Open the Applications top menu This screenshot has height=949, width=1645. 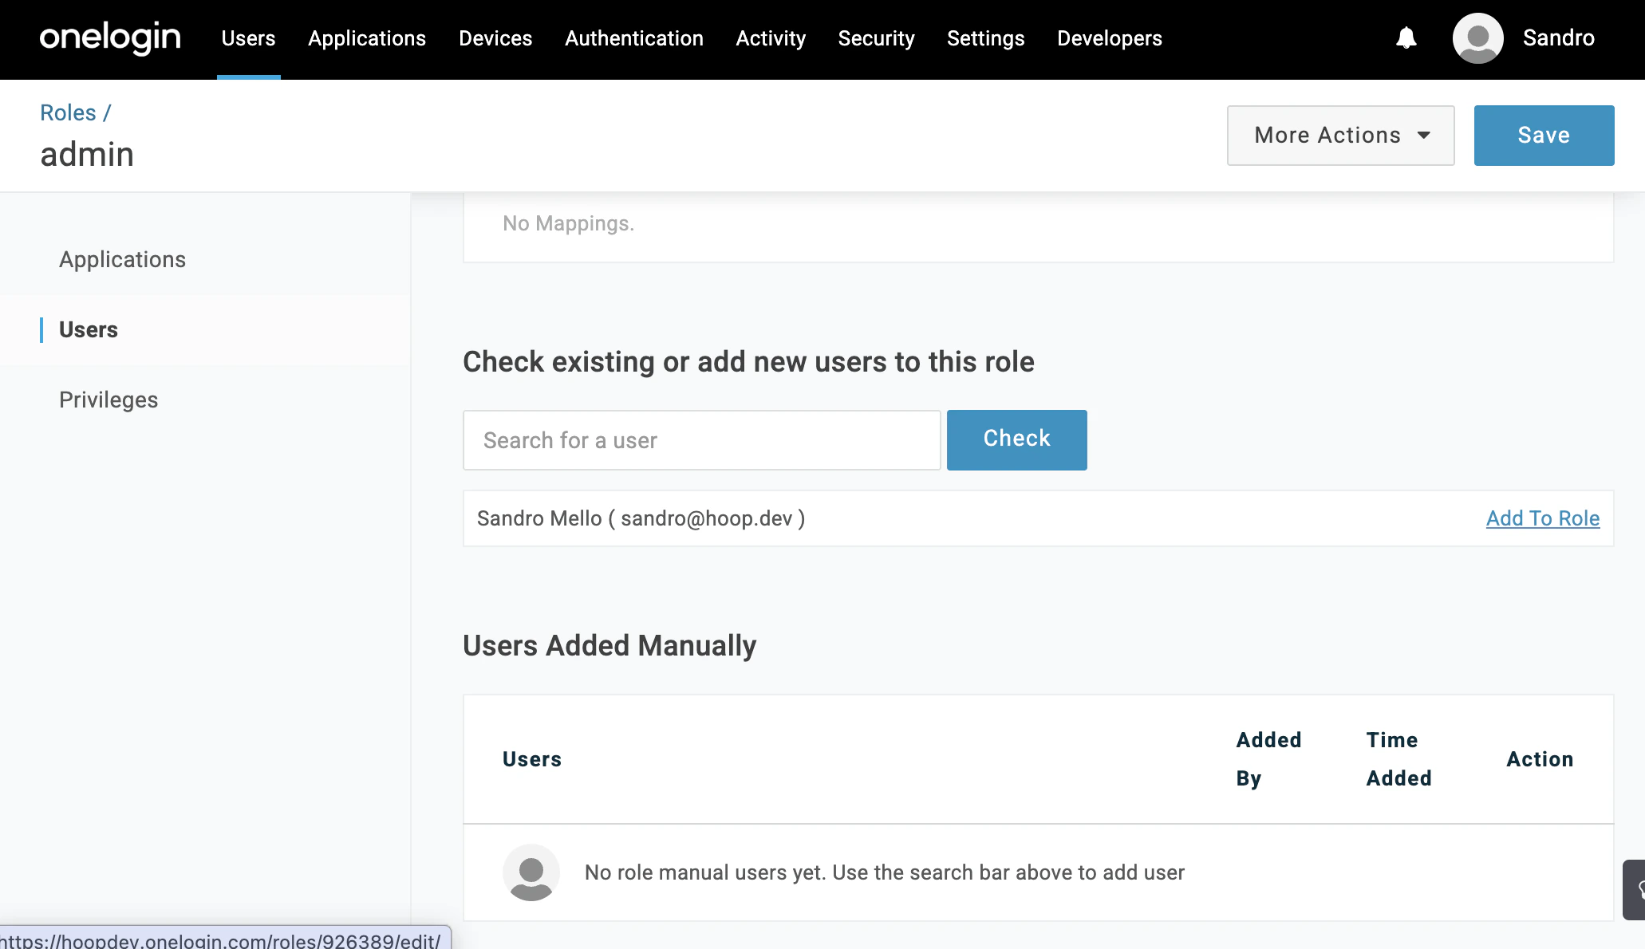(367, 38)
